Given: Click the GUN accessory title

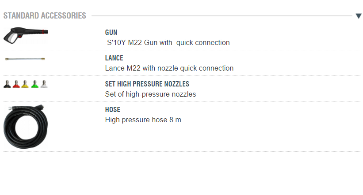Looking at the screenshot, I should [111, 33].
